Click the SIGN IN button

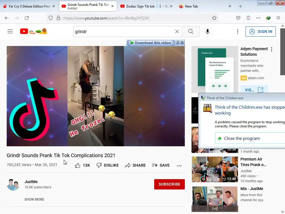[x=261, y=31]
